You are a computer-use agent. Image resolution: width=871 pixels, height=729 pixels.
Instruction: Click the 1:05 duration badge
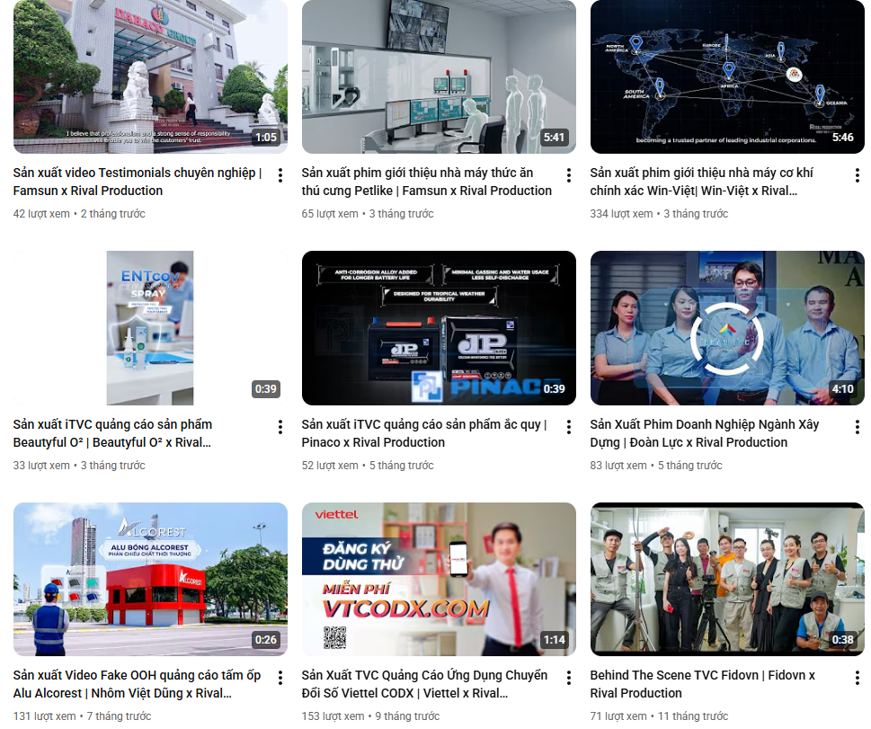[266, 138]
